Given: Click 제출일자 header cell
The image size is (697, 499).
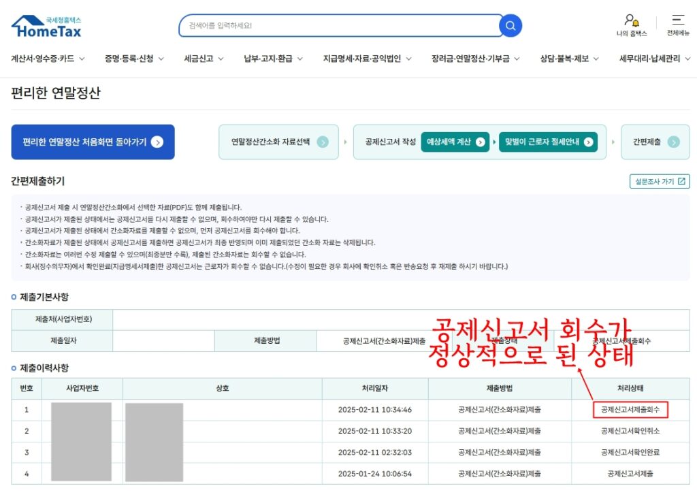Looking at the screenshot, I should tap(62, 340).
